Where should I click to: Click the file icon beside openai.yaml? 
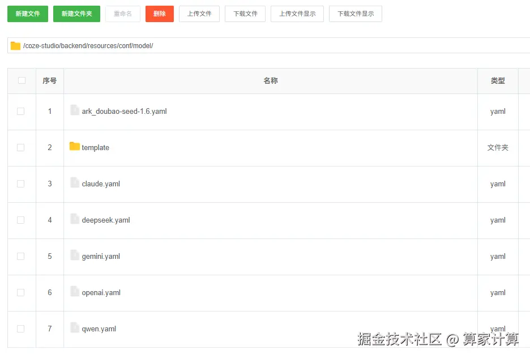click(x=74, y=292)
